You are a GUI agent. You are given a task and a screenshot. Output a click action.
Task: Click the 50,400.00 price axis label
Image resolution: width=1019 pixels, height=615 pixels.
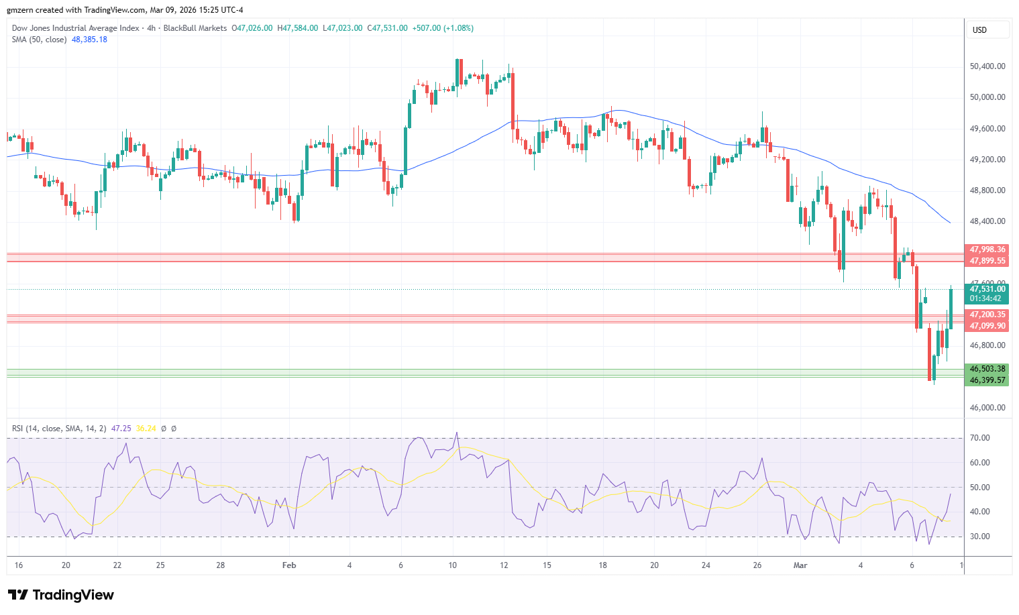click(x=987, y=66)
